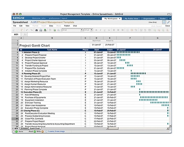Click the sort icon in the toolbar
This screenshot has width=184, height=147.
pos(50,30)
